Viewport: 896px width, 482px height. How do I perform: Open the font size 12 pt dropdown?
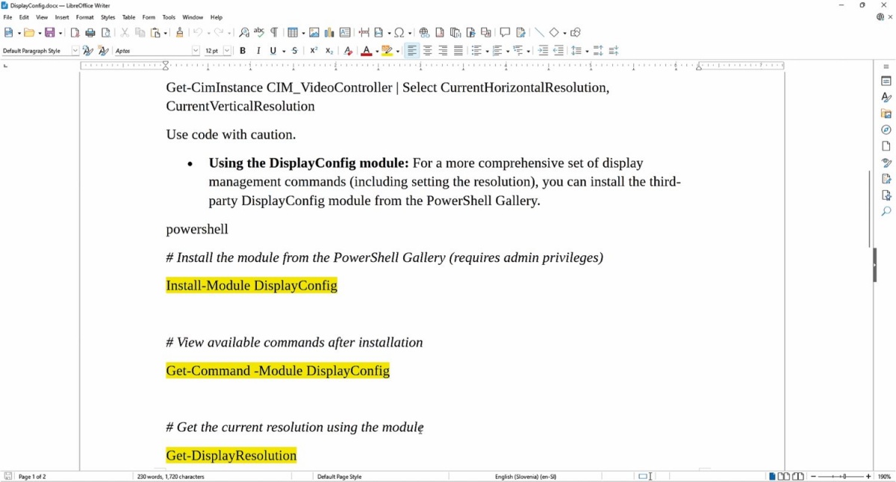tap(227, 51)
